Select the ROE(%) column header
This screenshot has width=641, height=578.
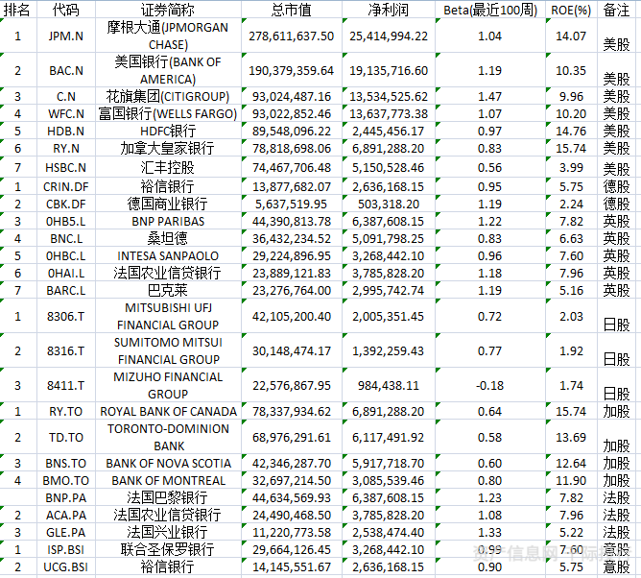point(571,10)
